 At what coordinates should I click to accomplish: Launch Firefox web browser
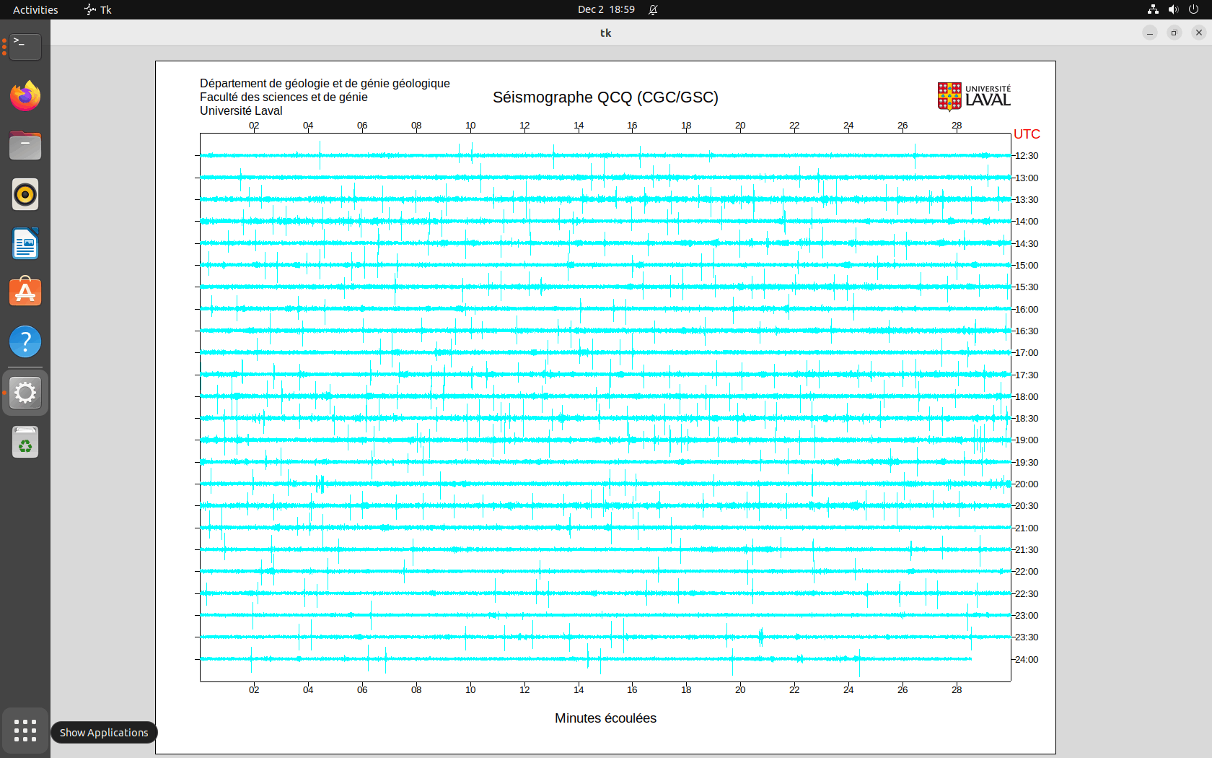(25, 96)
